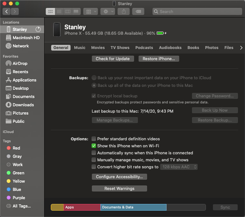The height and width of the screenshot is (217, 245).
Task: Show All Tags in sidebar
Action: [22, 206]
